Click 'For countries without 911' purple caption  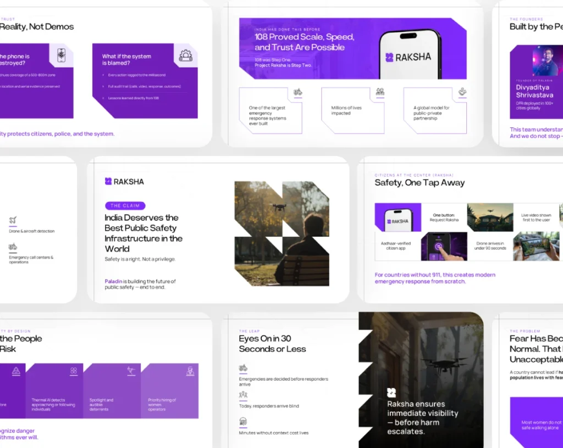coord(435,278)
